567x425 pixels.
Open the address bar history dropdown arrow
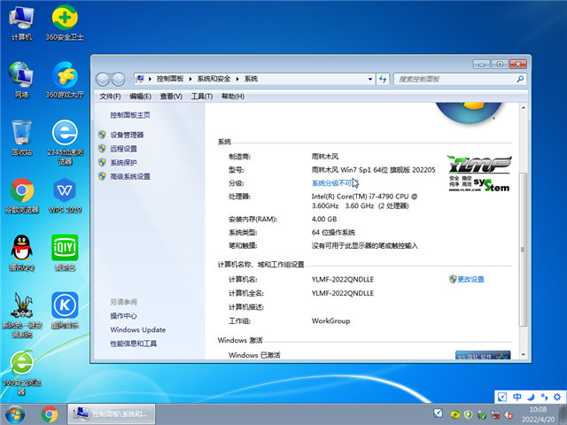(x=370, y=79)
